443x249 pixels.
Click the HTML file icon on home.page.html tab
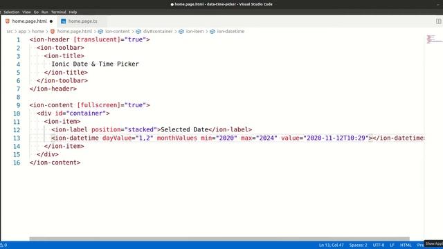pos(8,21)
